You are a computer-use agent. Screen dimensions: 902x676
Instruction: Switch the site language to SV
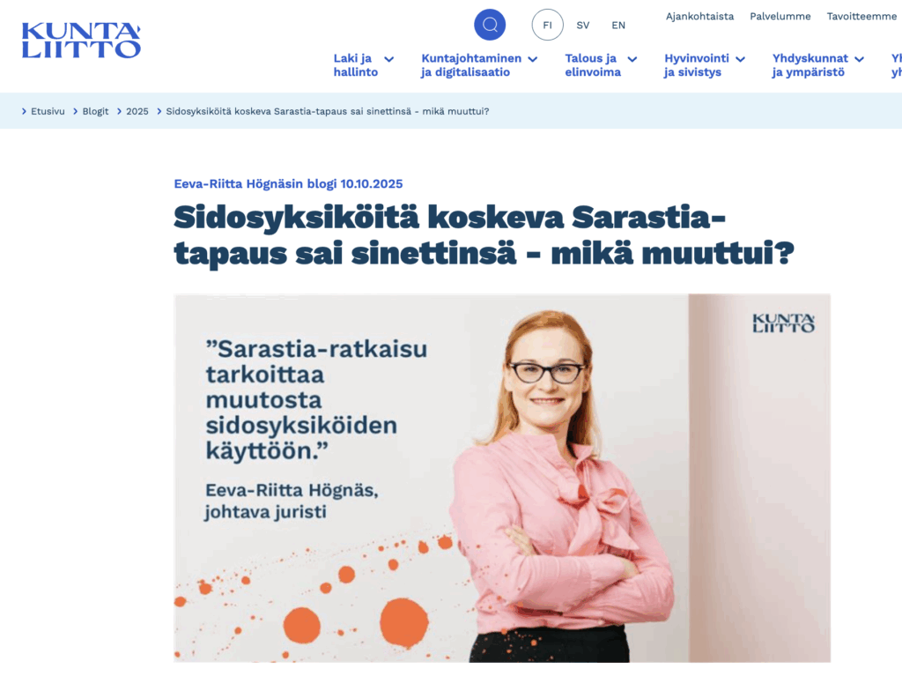[583, 26]
